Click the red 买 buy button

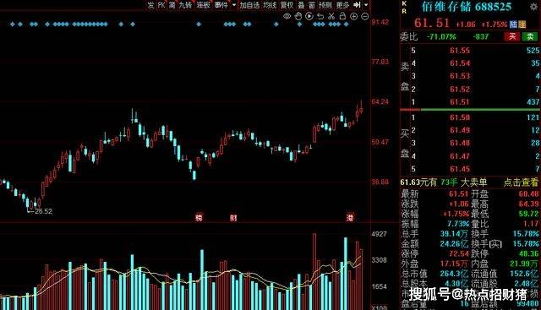pos(512,36)
